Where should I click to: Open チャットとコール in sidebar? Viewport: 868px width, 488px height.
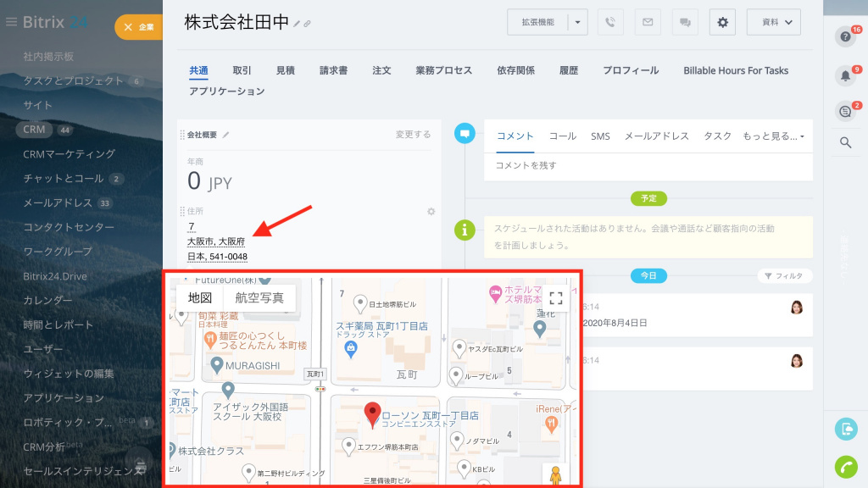pos(63,178)
